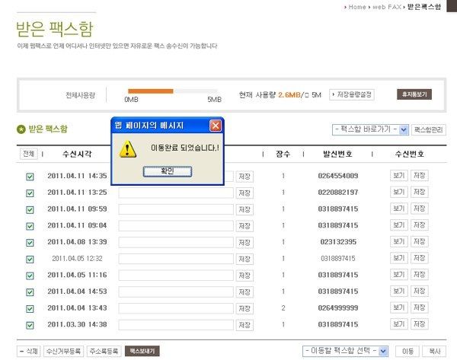
Task: Open the 이동할 팩스함 선택 dropdown
Action: (x=345, y=351)
